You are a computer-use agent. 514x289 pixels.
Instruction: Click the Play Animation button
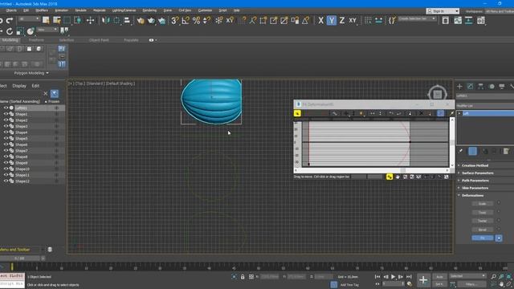click(393, 277)
